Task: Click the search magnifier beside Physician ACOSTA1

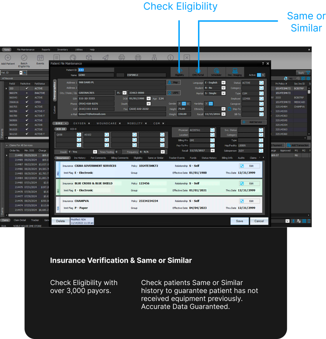Action: (212, 130)
